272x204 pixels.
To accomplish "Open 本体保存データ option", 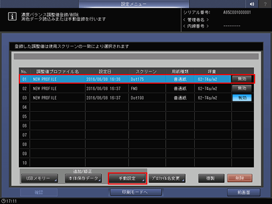I will pyautogui.click(x=83, y=178).
